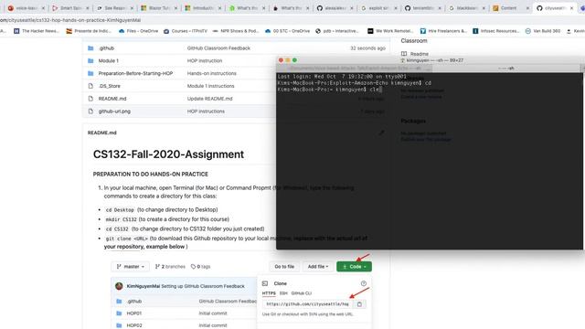Select the Terminal tab showing Exploit-Amazon-Echo path

pyautogui.click(x=355, y=69)
